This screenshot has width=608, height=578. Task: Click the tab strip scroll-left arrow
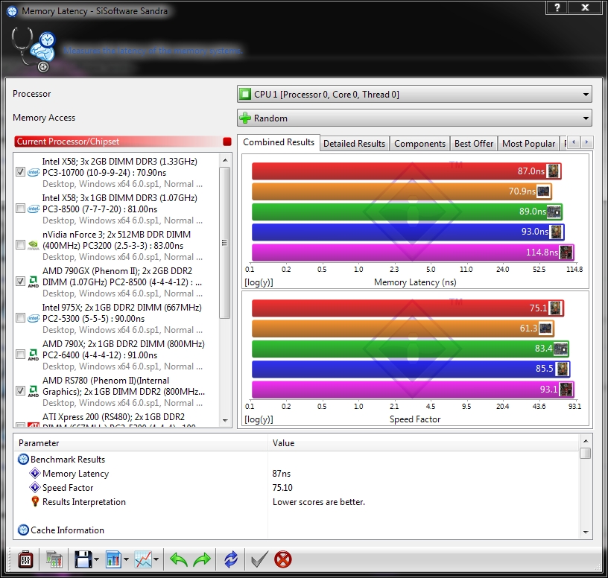pyautogui.click(x=574, y=142)
